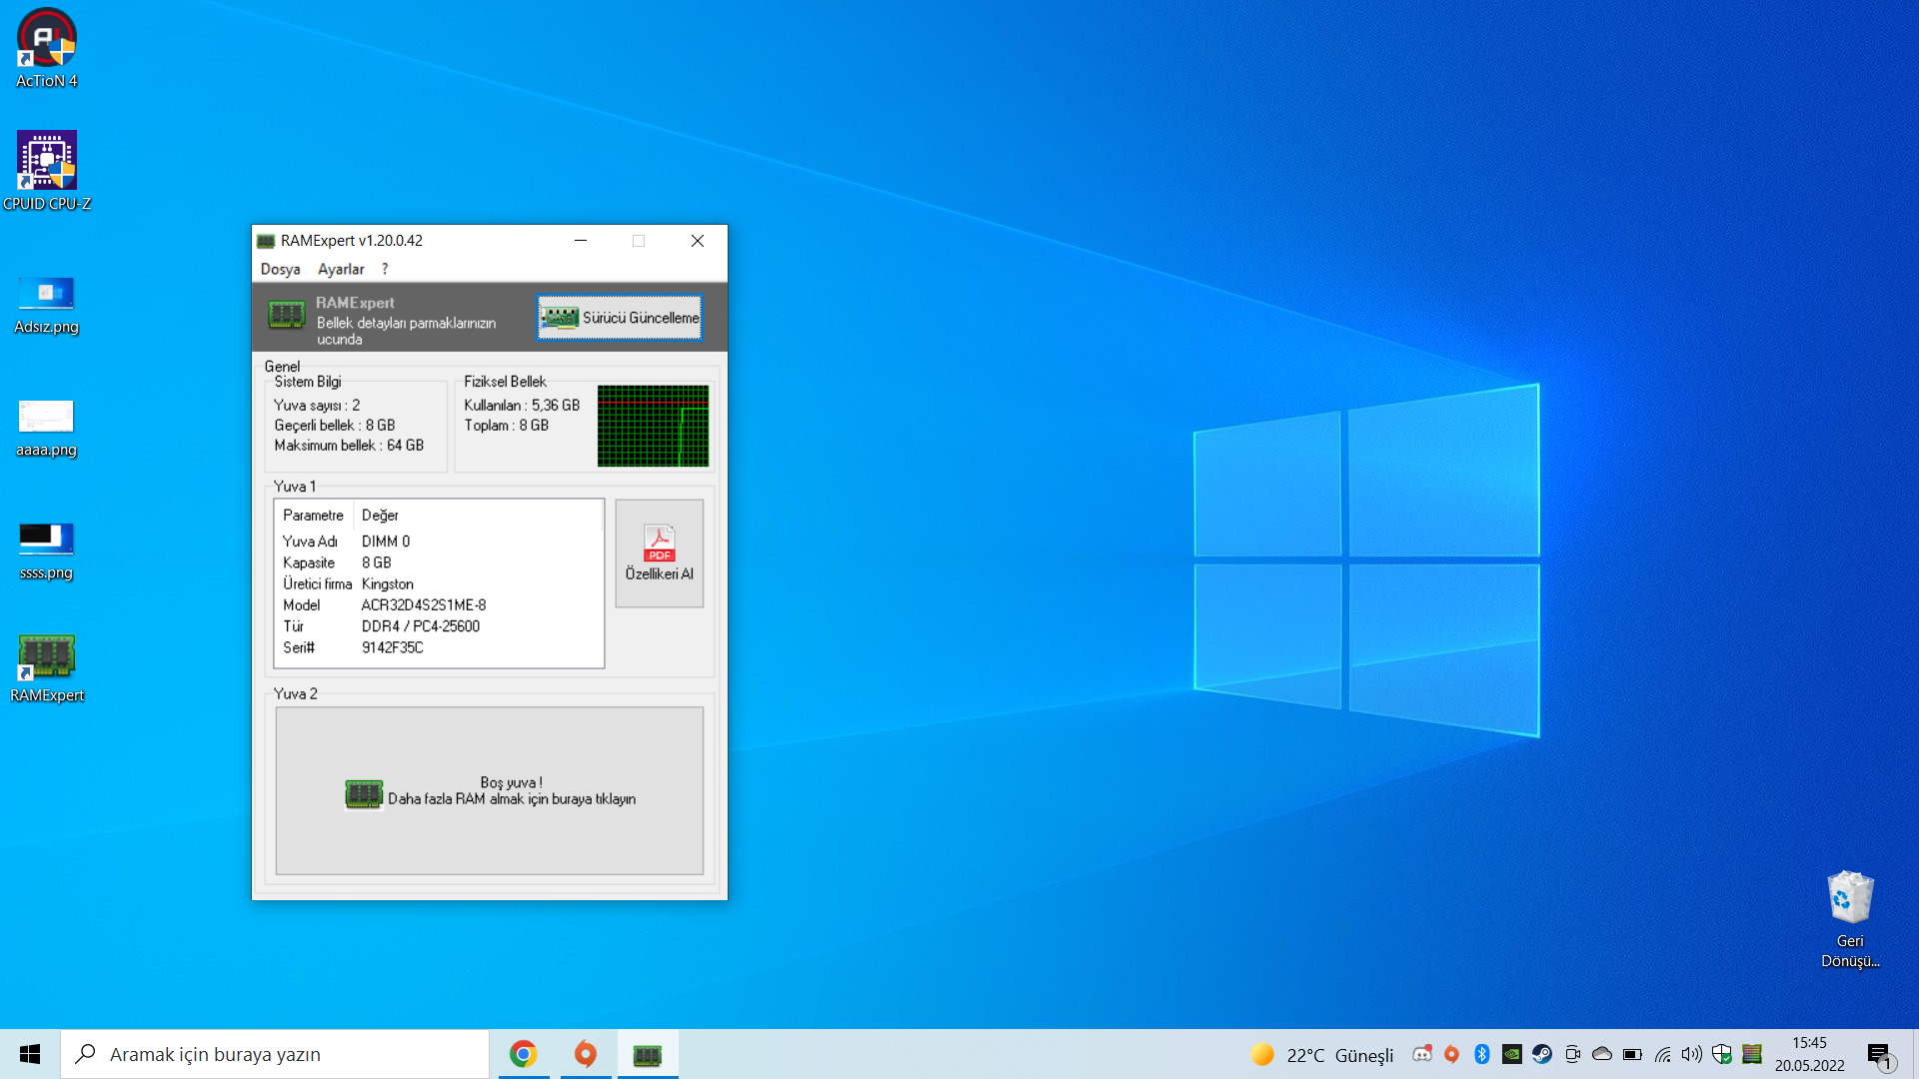
Task: Click the Steam tray icon
Action: [x=1542, y=1054]
